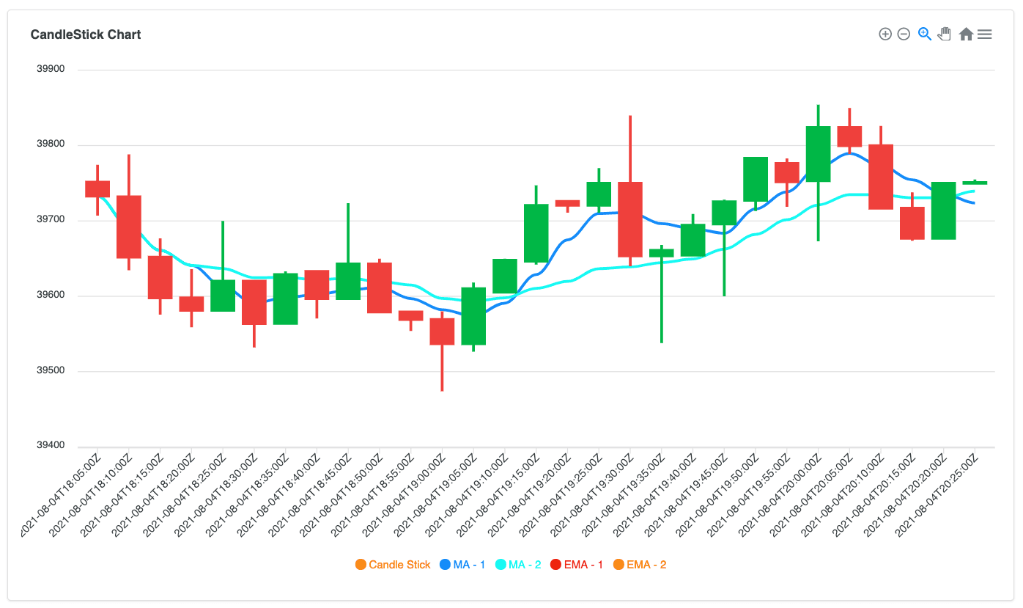Click the 2021-08-04T19:00:00Z axis label
This screenshot has height=608, width=1023.
pos(405,495)
